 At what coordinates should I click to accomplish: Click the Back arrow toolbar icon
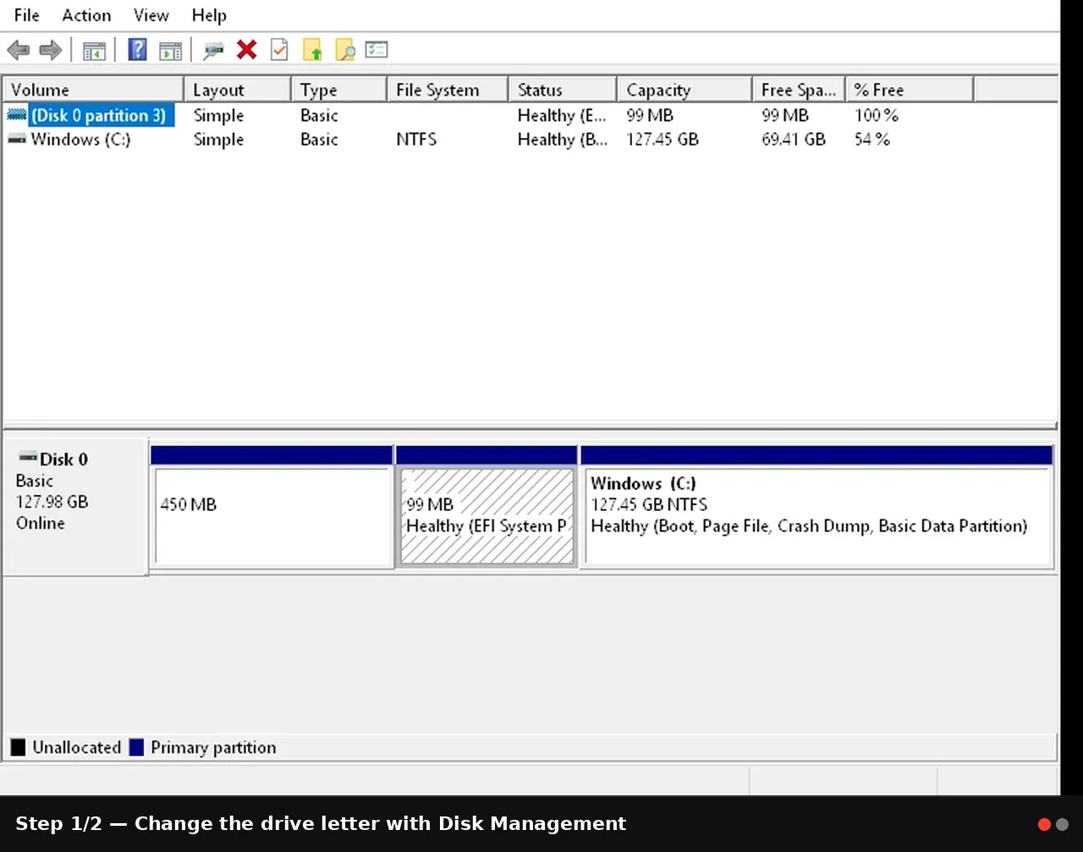pos(18,50)
